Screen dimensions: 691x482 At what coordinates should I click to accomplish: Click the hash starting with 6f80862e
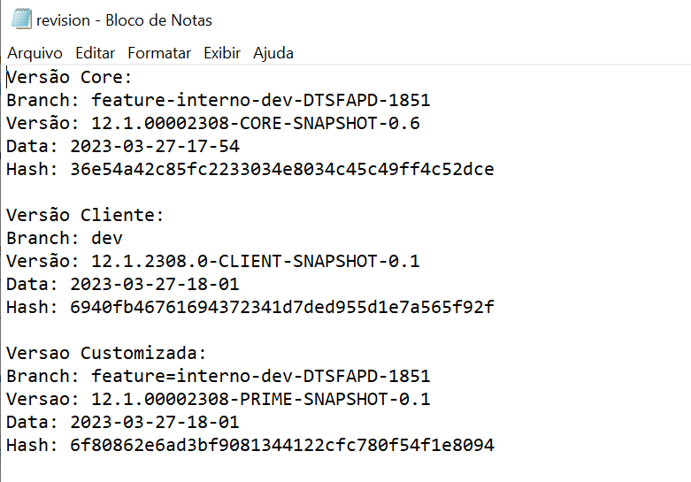click(x=282, y=445)
